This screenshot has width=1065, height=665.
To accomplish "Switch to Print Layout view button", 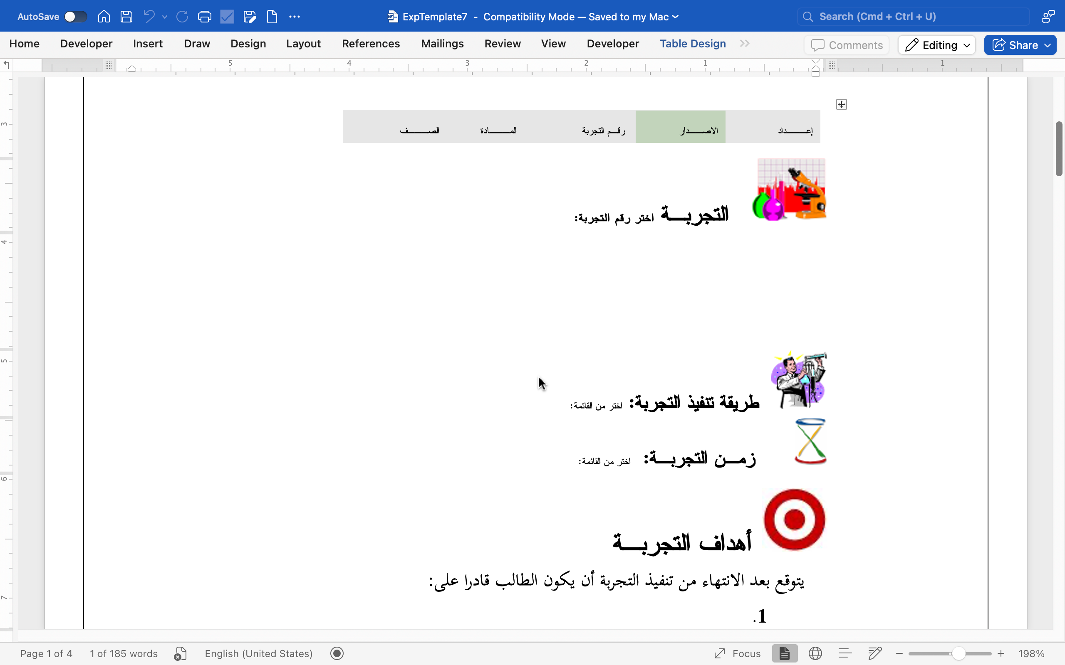I will tap(785, 653).
